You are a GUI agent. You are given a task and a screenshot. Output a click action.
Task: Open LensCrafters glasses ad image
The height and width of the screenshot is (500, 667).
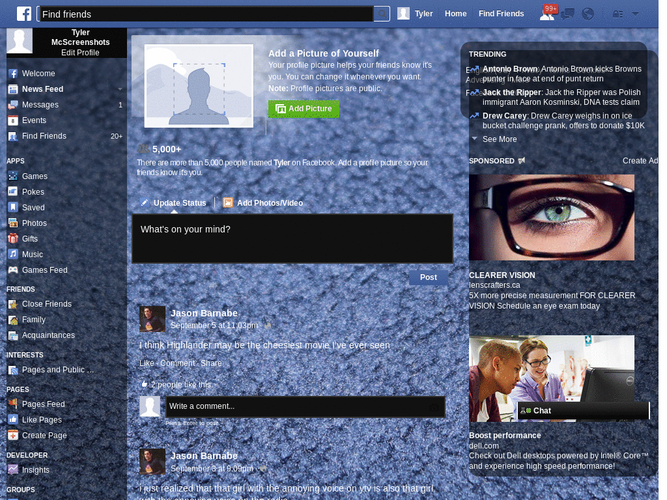pos(551,217)
